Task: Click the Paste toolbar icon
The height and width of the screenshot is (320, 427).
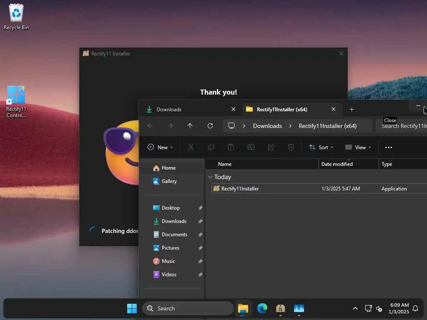Action: coord(231,147)
